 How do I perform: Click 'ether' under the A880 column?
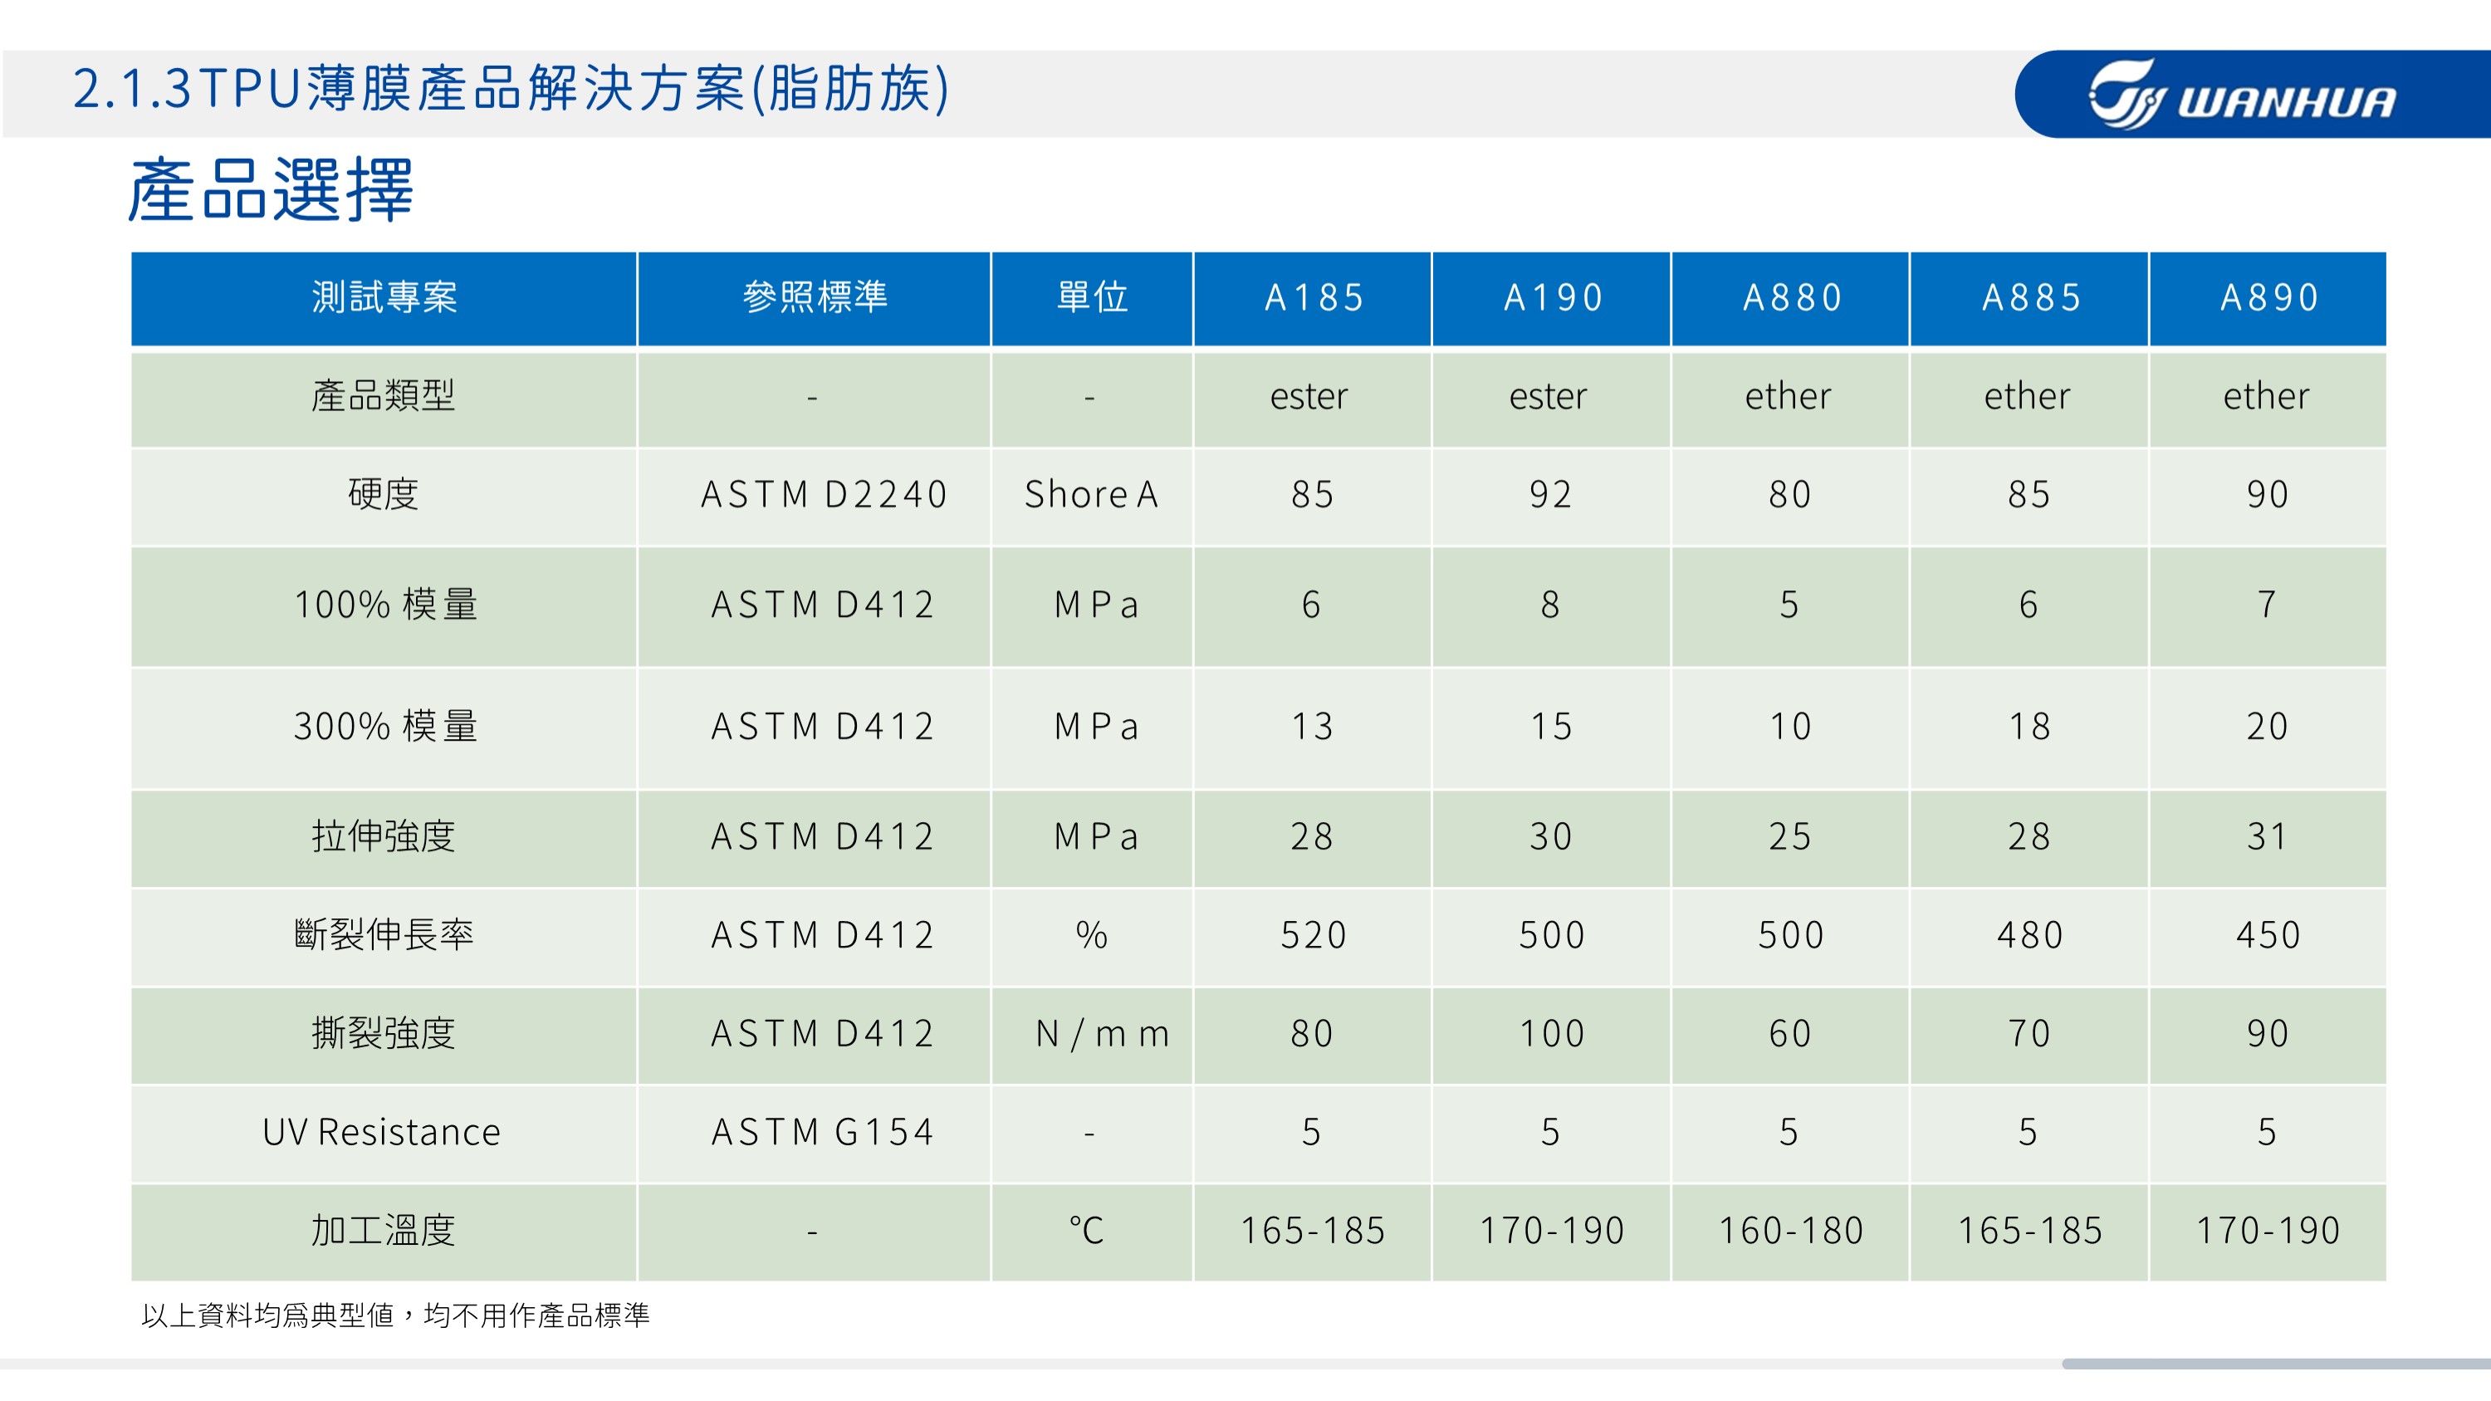[1788, 396]
